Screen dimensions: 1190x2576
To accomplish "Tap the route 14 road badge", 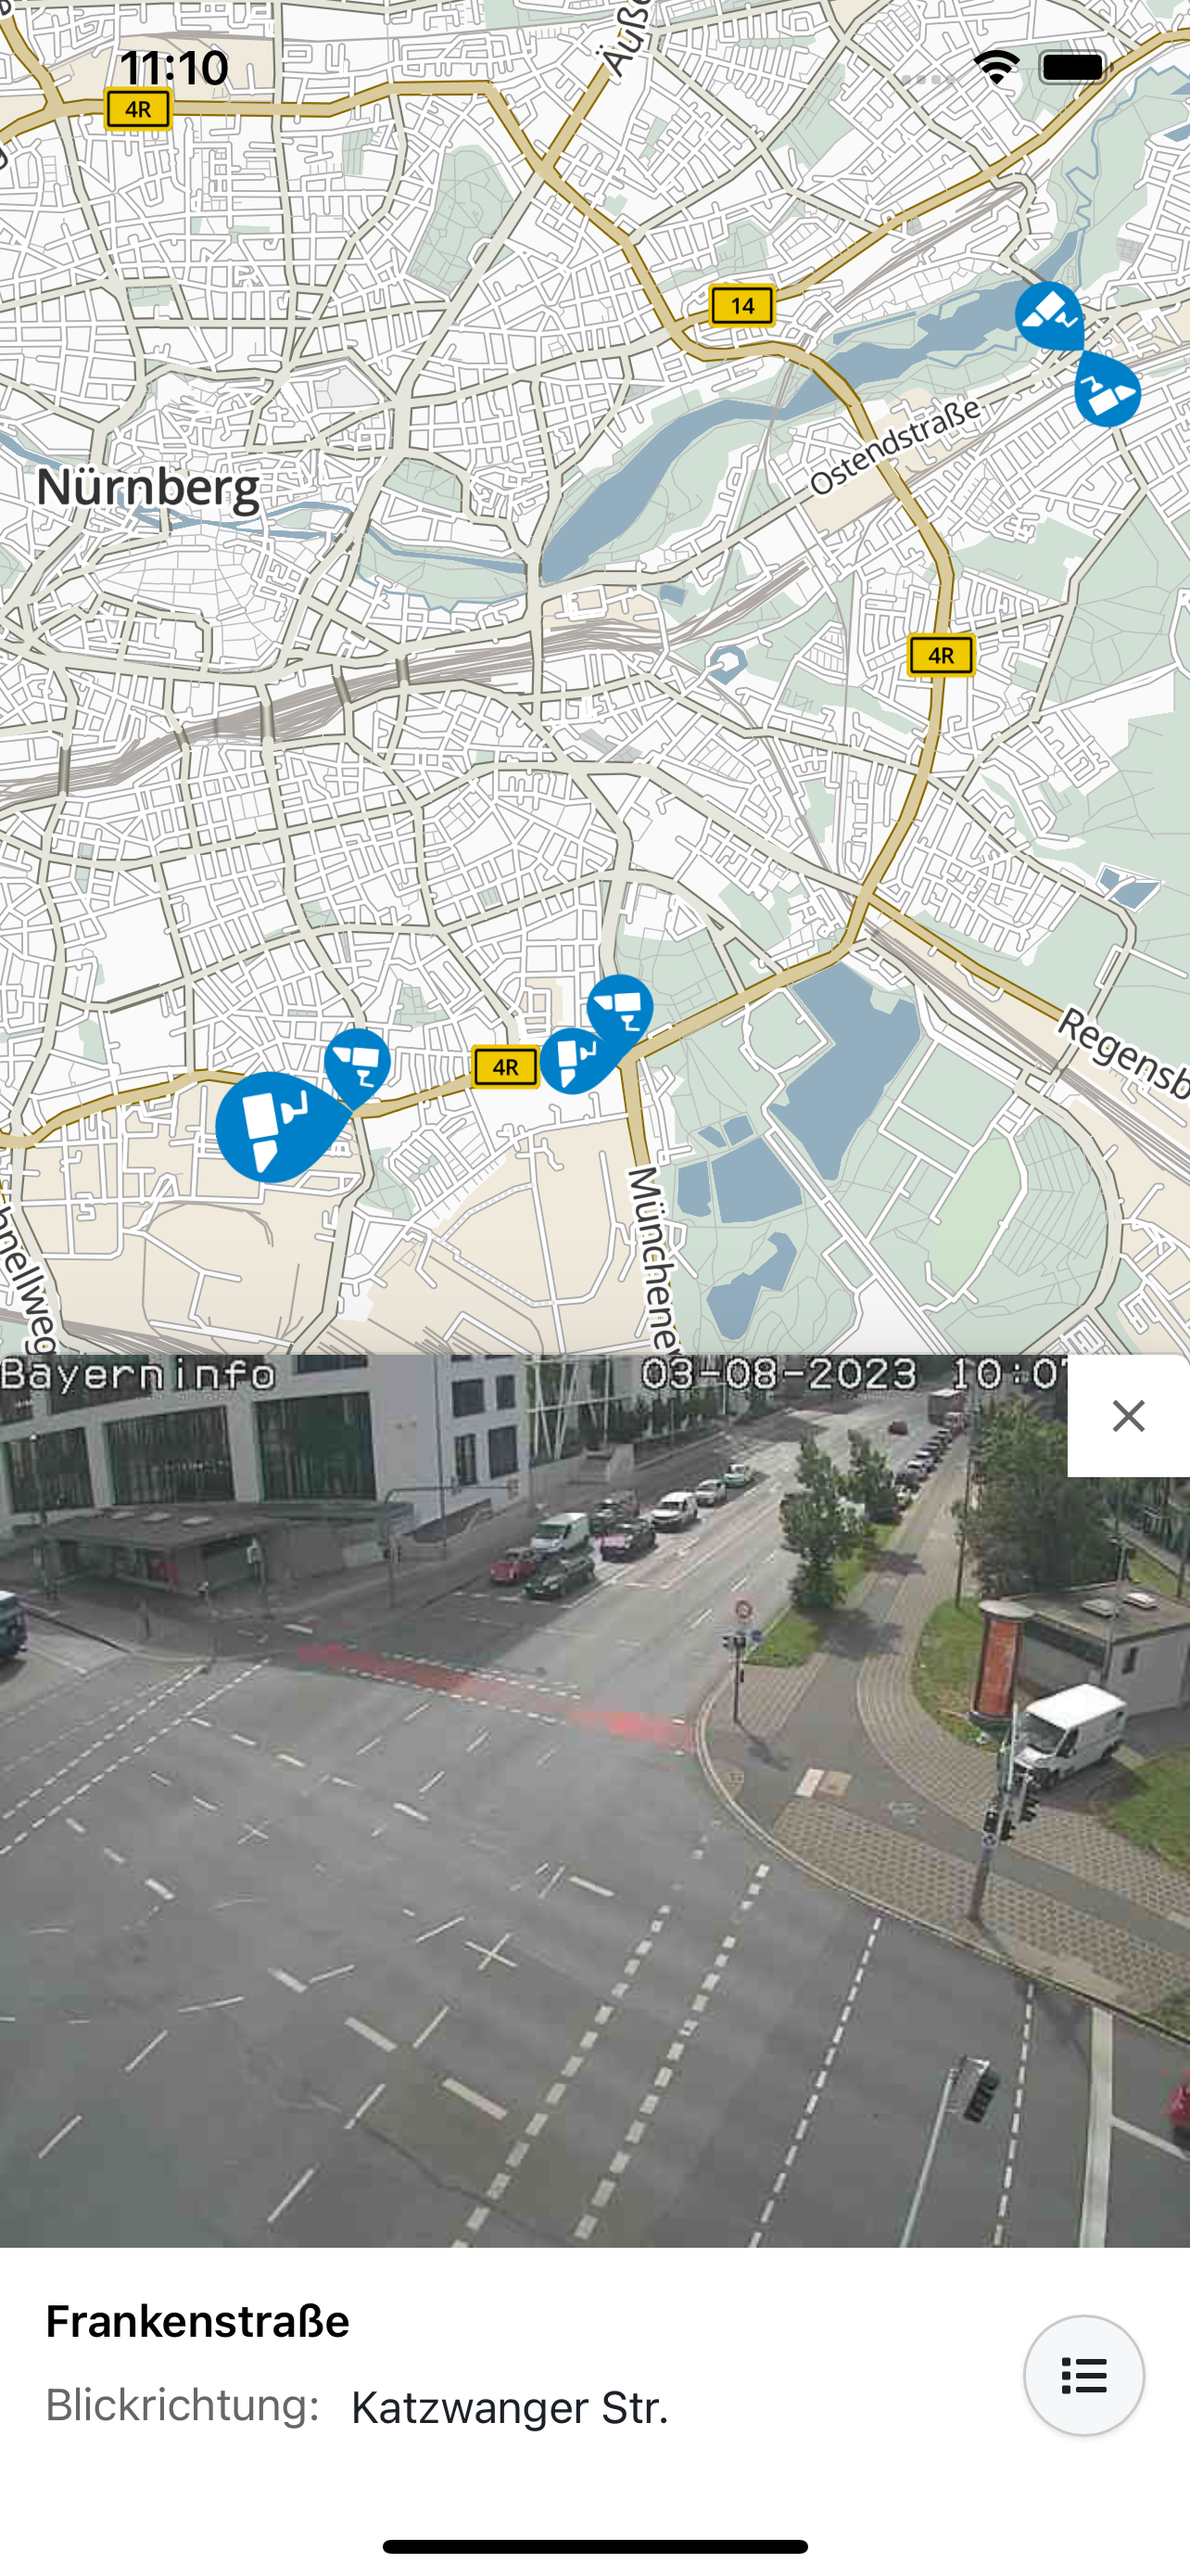I will 742,305.
